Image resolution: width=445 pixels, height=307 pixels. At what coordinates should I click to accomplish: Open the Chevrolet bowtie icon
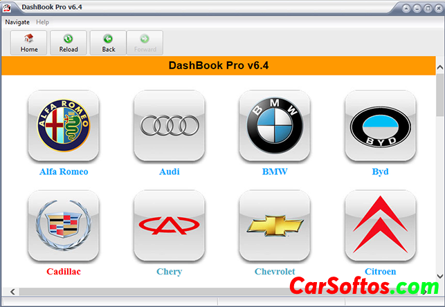[x=275, y=226]
